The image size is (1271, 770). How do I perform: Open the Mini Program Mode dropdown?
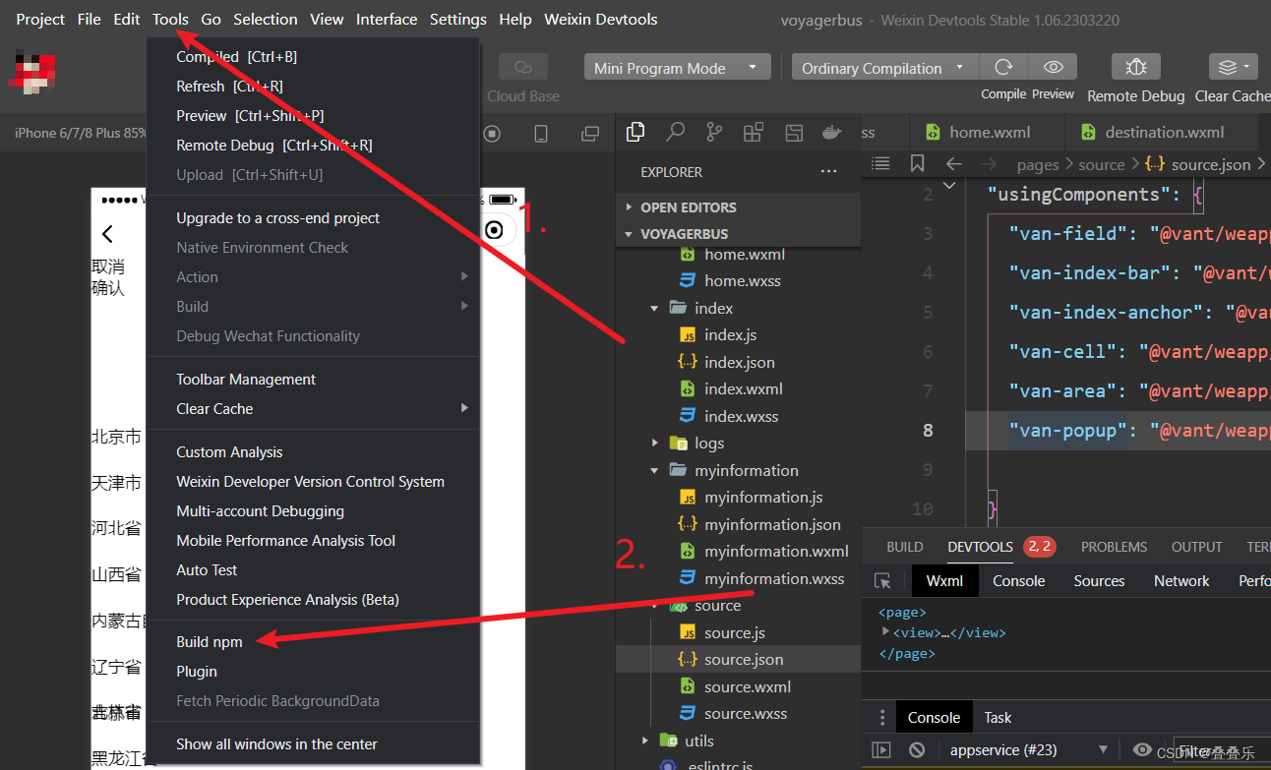point(677,68)
